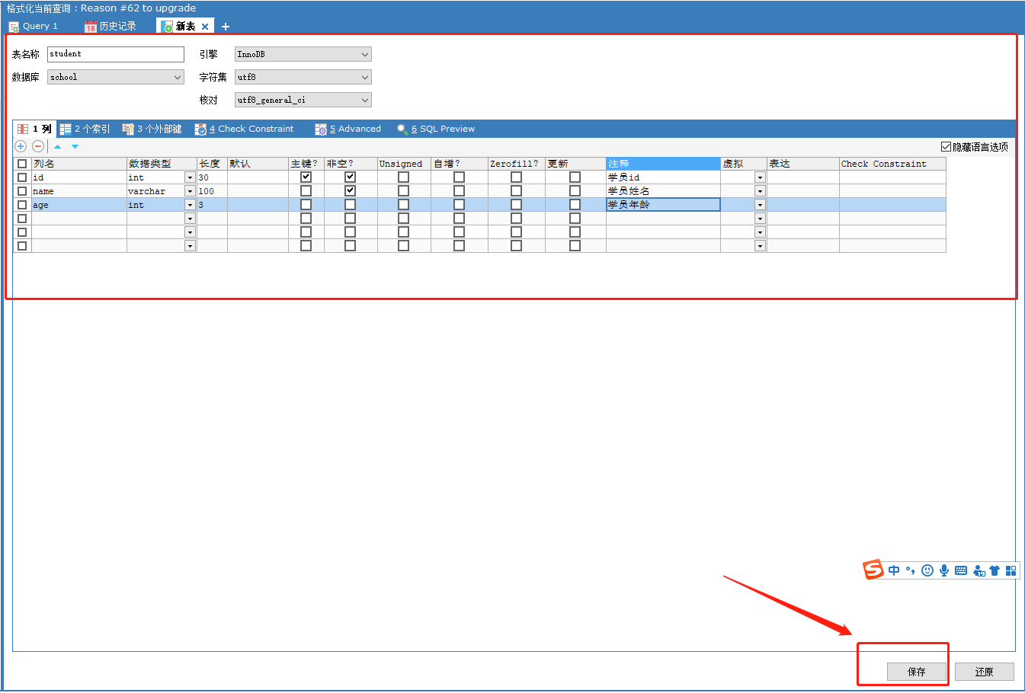Screen dimensions: 1025x693
Task: Click the column name cell 'name'
Action: click(x=78, y=191)
